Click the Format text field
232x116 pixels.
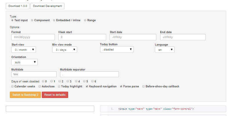(x=33, y=37)
